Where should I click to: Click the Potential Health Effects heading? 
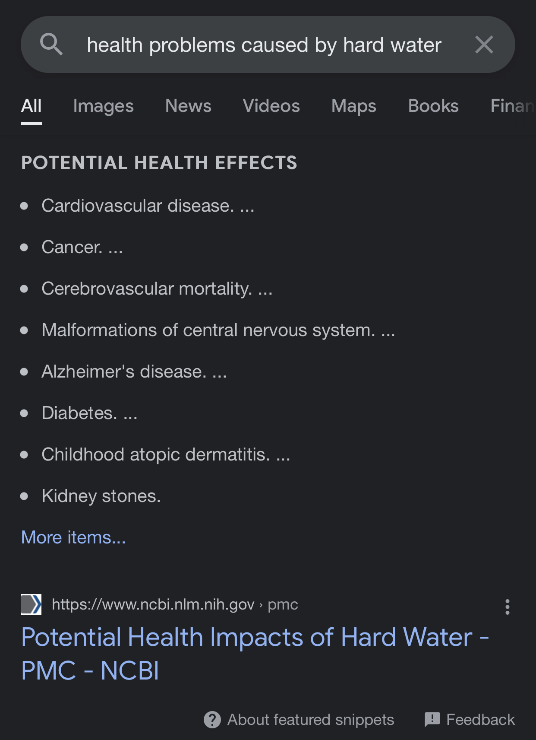[x=159, y=163]
